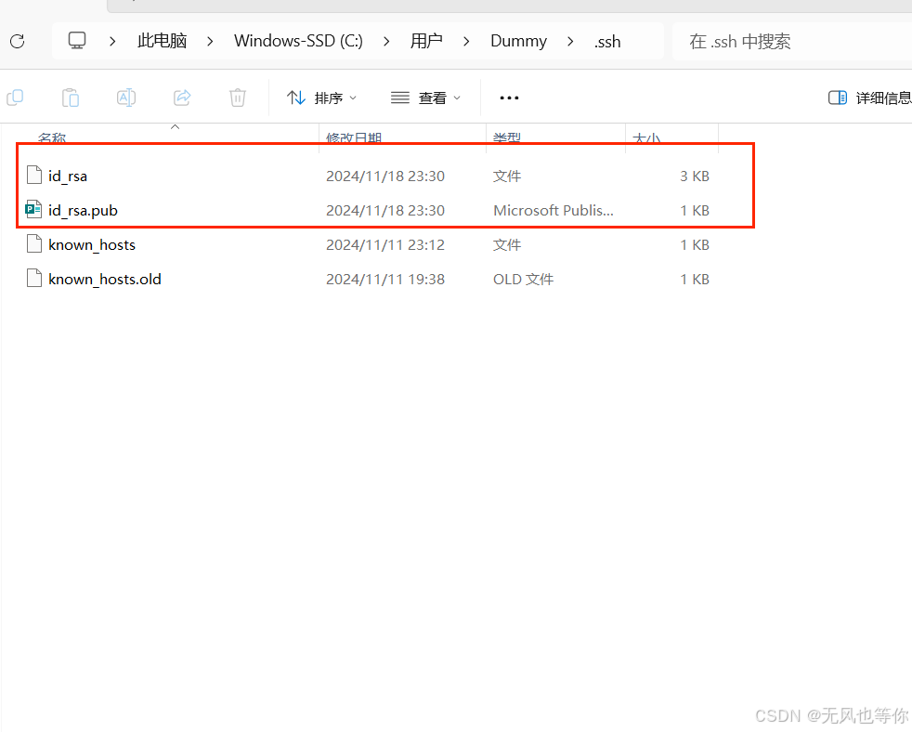Select the known_hosts file icon
Viewport: 912px width, 732px height.
coord(34,243)
